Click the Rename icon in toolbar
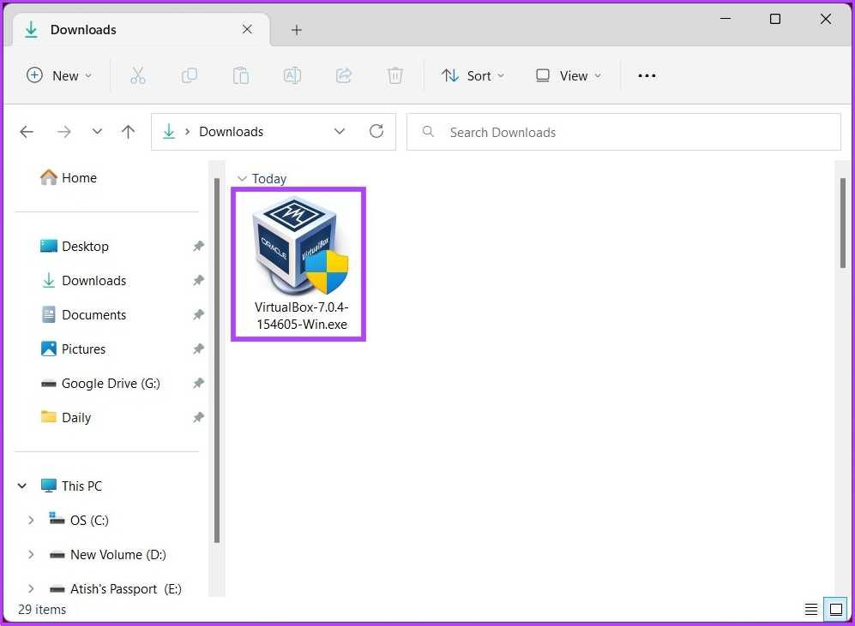 [x=292, y=75]
